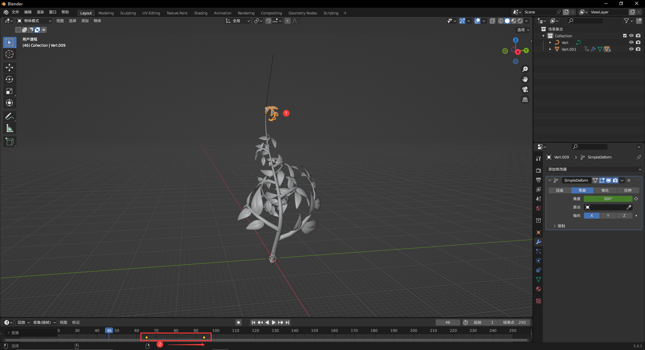Open global transform orientation dropdown
The height and width of the screenshot is (350, 645).
pos(238,21)
